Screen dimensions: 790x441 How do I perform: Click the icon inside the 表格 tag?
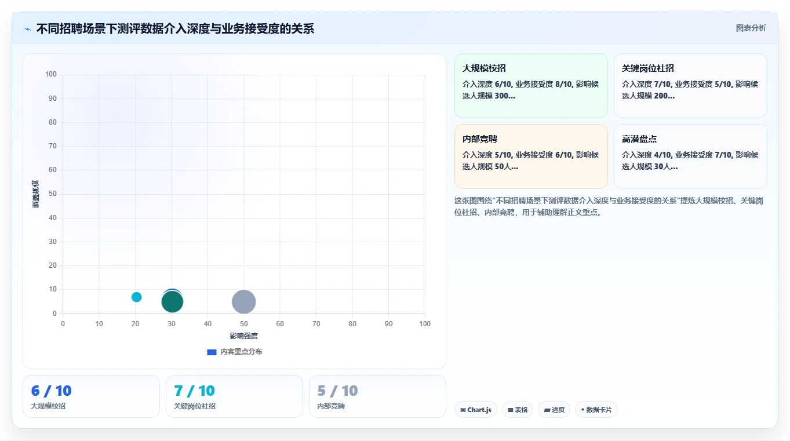(x=511, y=410)
